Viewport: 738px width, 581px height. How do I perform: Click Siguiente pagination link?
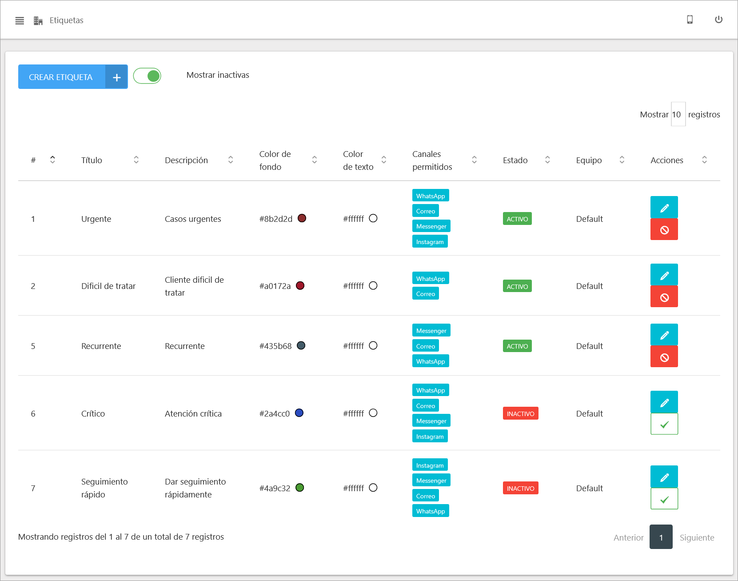pyautogui.click(x=697, y=537)
